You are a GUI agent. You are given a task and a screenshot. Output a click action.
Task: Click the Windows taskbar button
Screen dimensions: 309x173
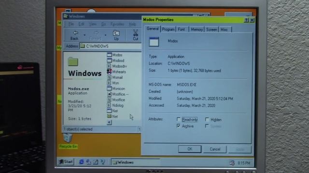tap(136, 162)
